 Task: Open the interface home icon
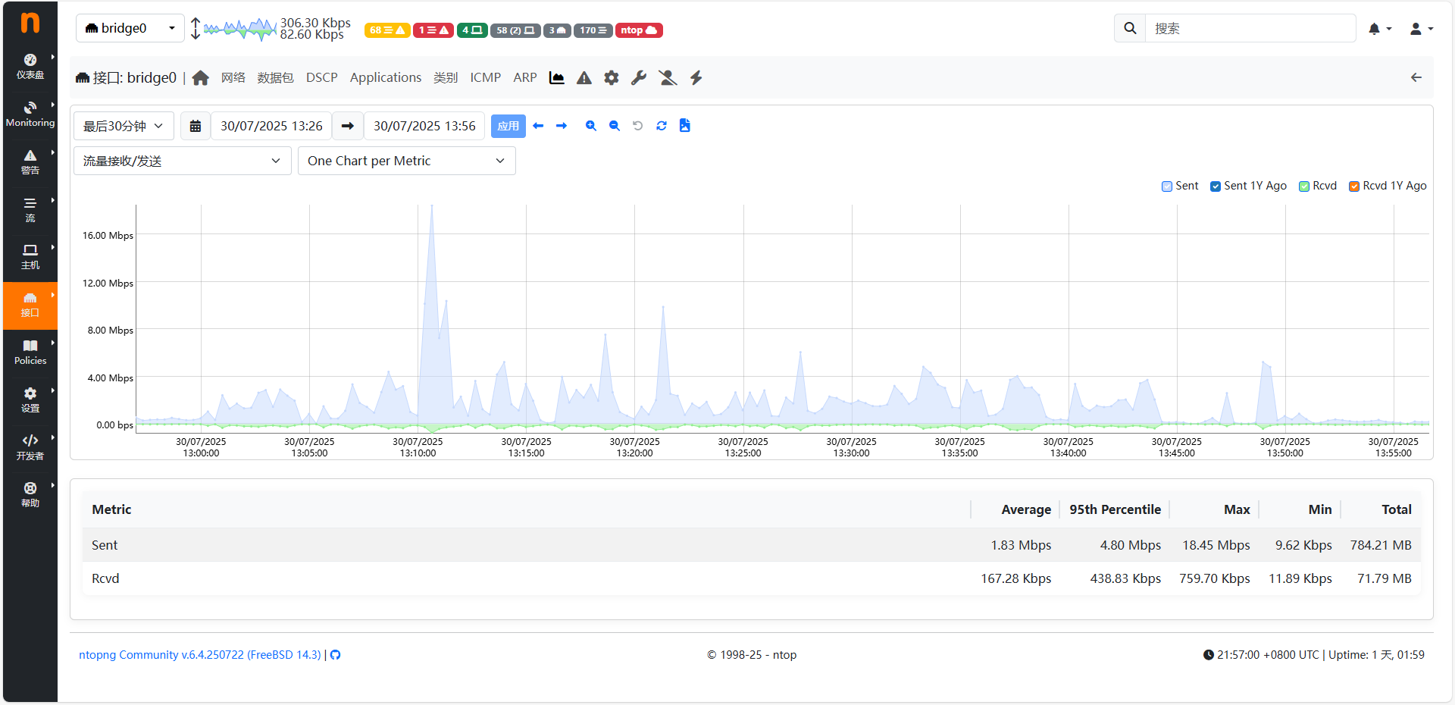tap(201, 78)
